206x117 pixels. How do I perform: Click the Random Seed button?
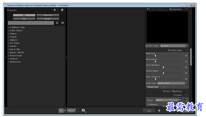pyautogui.click(x=153, y=87)
